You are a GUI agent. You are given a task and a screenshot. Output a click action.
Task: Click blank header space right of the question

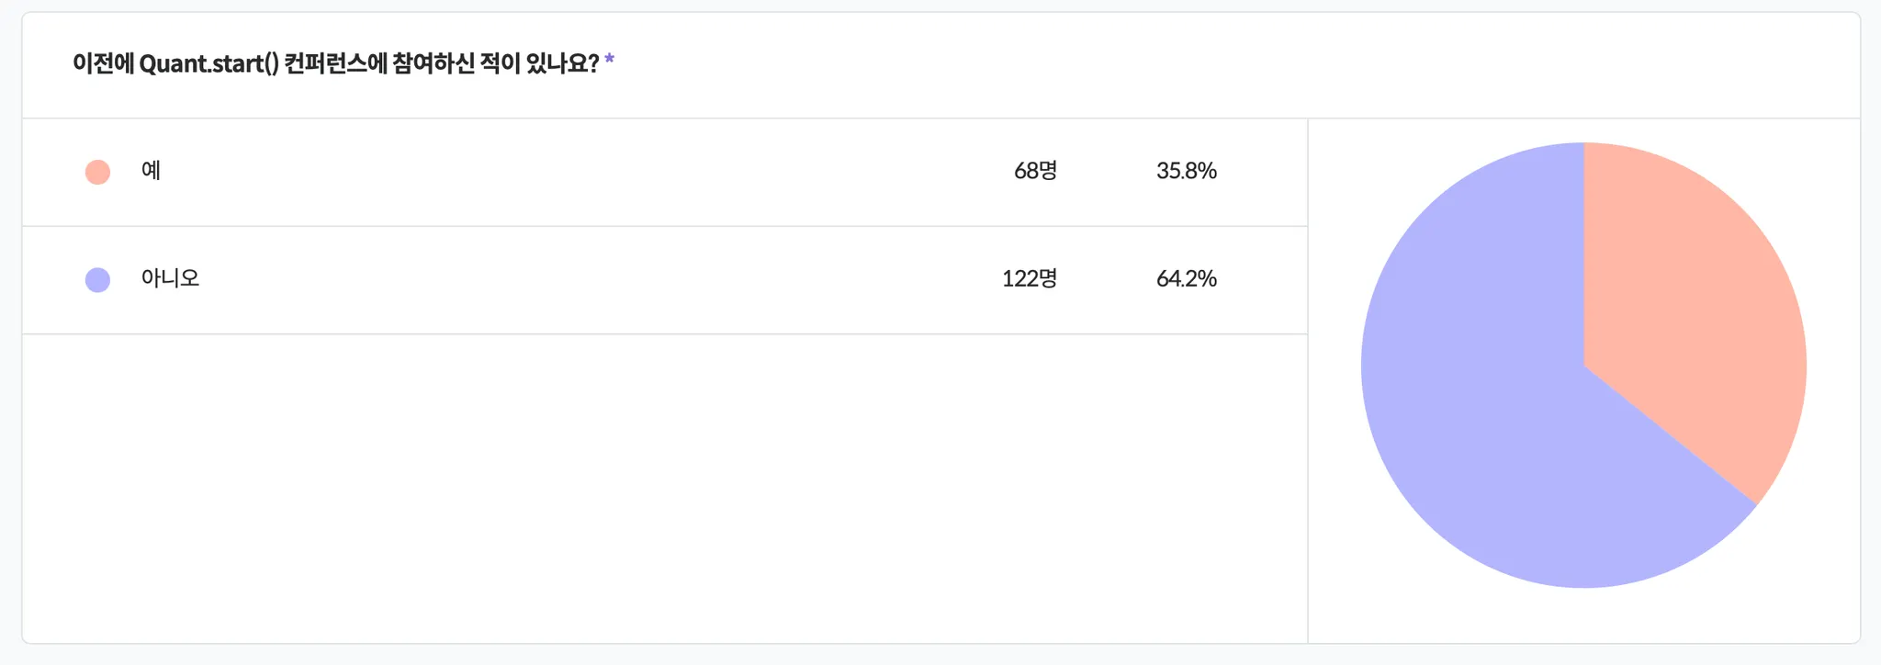[1194, 64]
